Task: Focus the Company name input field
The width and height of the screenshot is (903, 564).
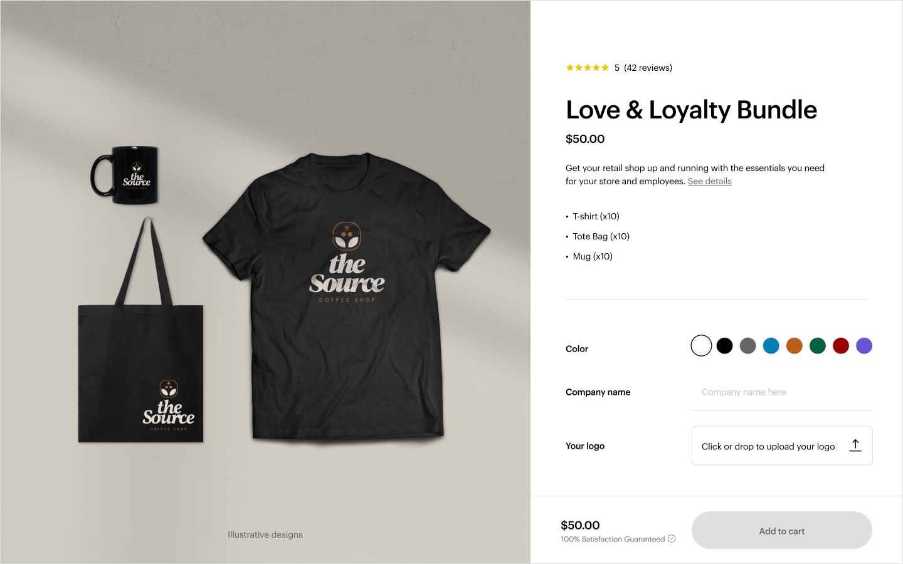Action: coord(782,392)
